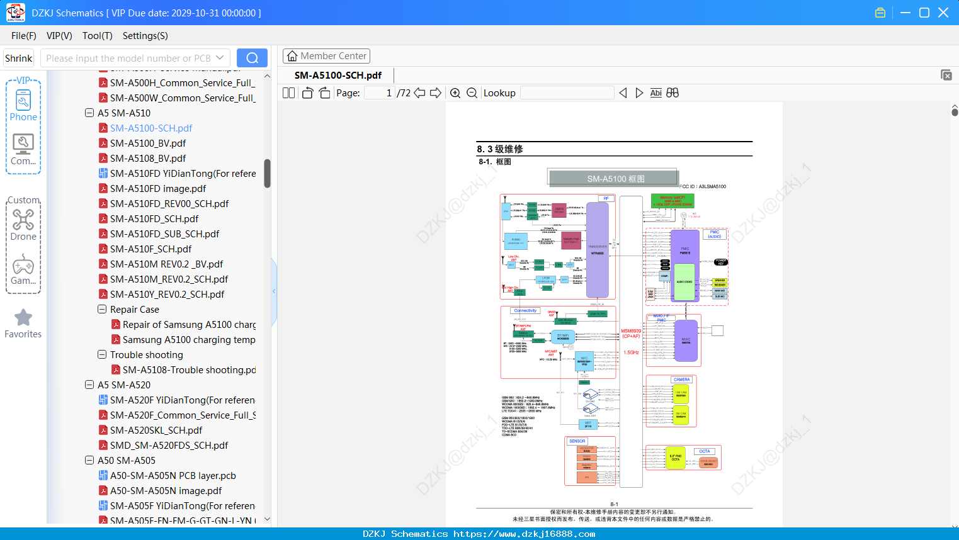Open the Settings(S) menu

(145, 36)
